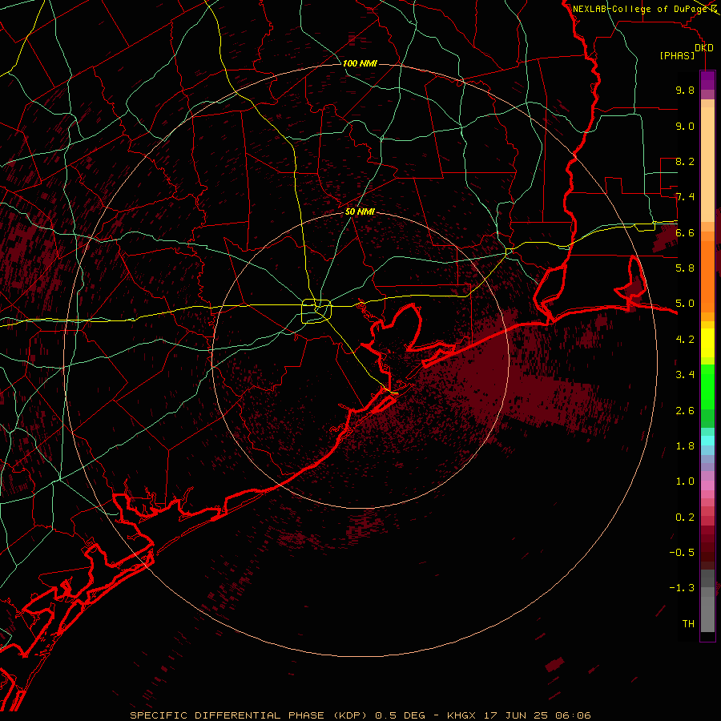
Task: Click the DKD label above the legend
Action: 704,48
